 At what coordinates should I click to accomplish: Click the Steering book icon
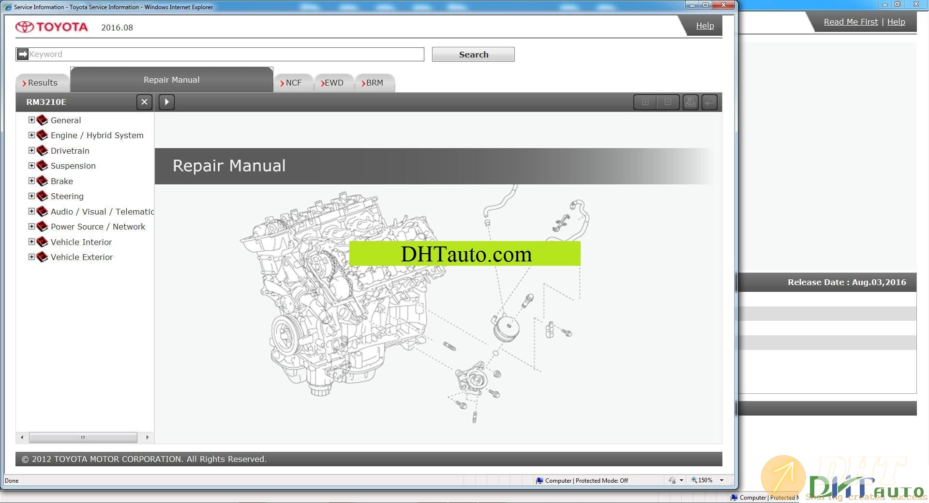tap(43, 196)
